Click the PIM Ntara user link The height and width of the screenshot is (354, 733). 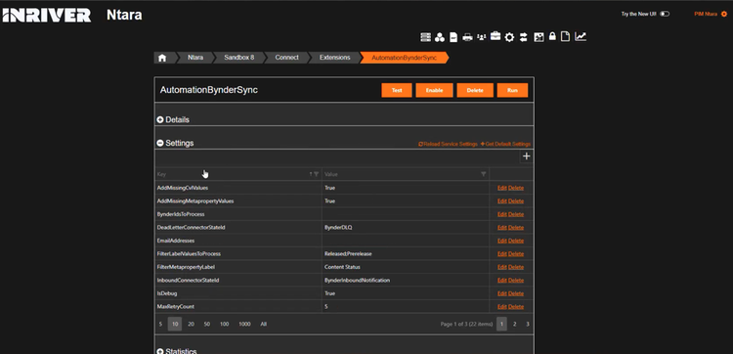(x=706, y=14)
